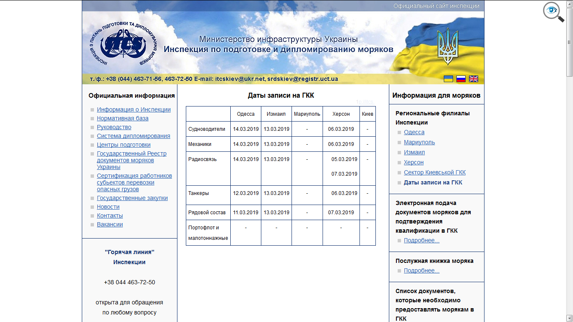Open the "Новости" section
Viewport: 573px width, 322px height.
pyautogui.click(x=108, y=207)
